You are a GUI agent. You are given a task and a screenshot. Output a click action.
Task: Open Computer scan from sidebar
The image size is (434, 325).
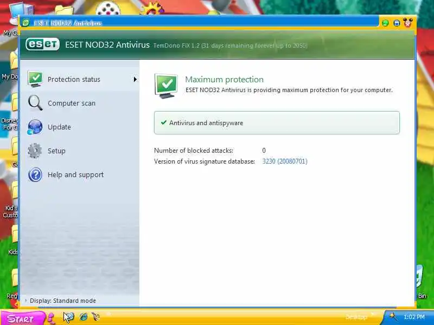click(72, 103)
